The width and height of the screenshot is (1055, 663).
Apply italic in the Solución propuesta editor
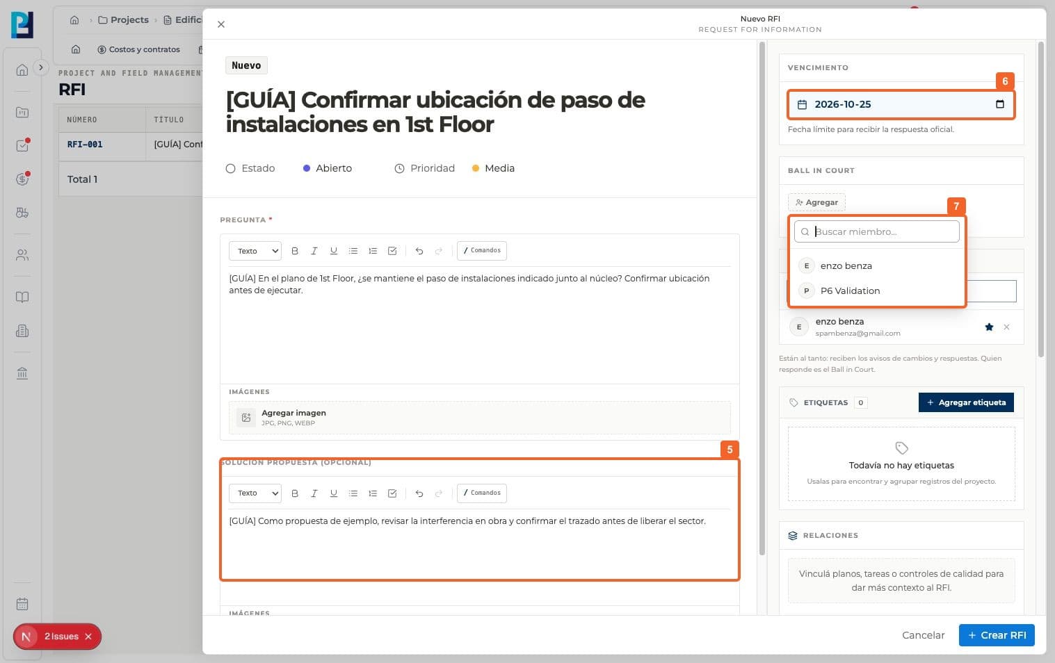coord(314,493)
